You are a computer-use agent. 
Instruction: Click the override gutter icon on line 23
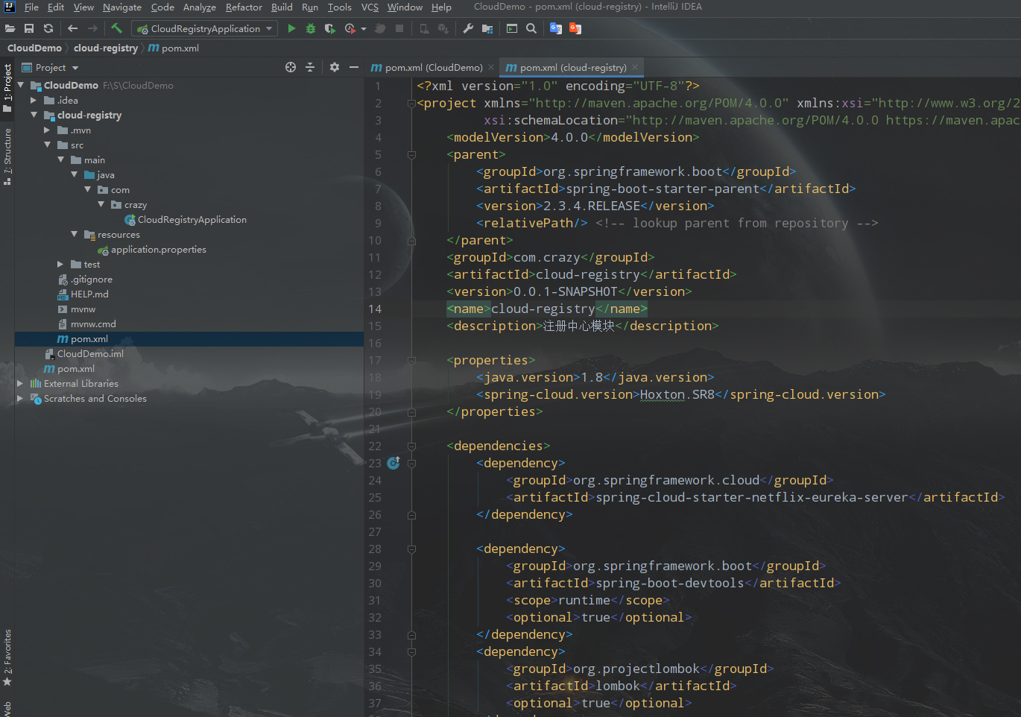click(393, 463)
